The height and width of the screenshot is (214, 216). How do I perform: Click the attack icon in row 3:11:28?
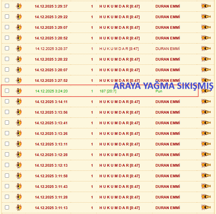click(19, 197)
